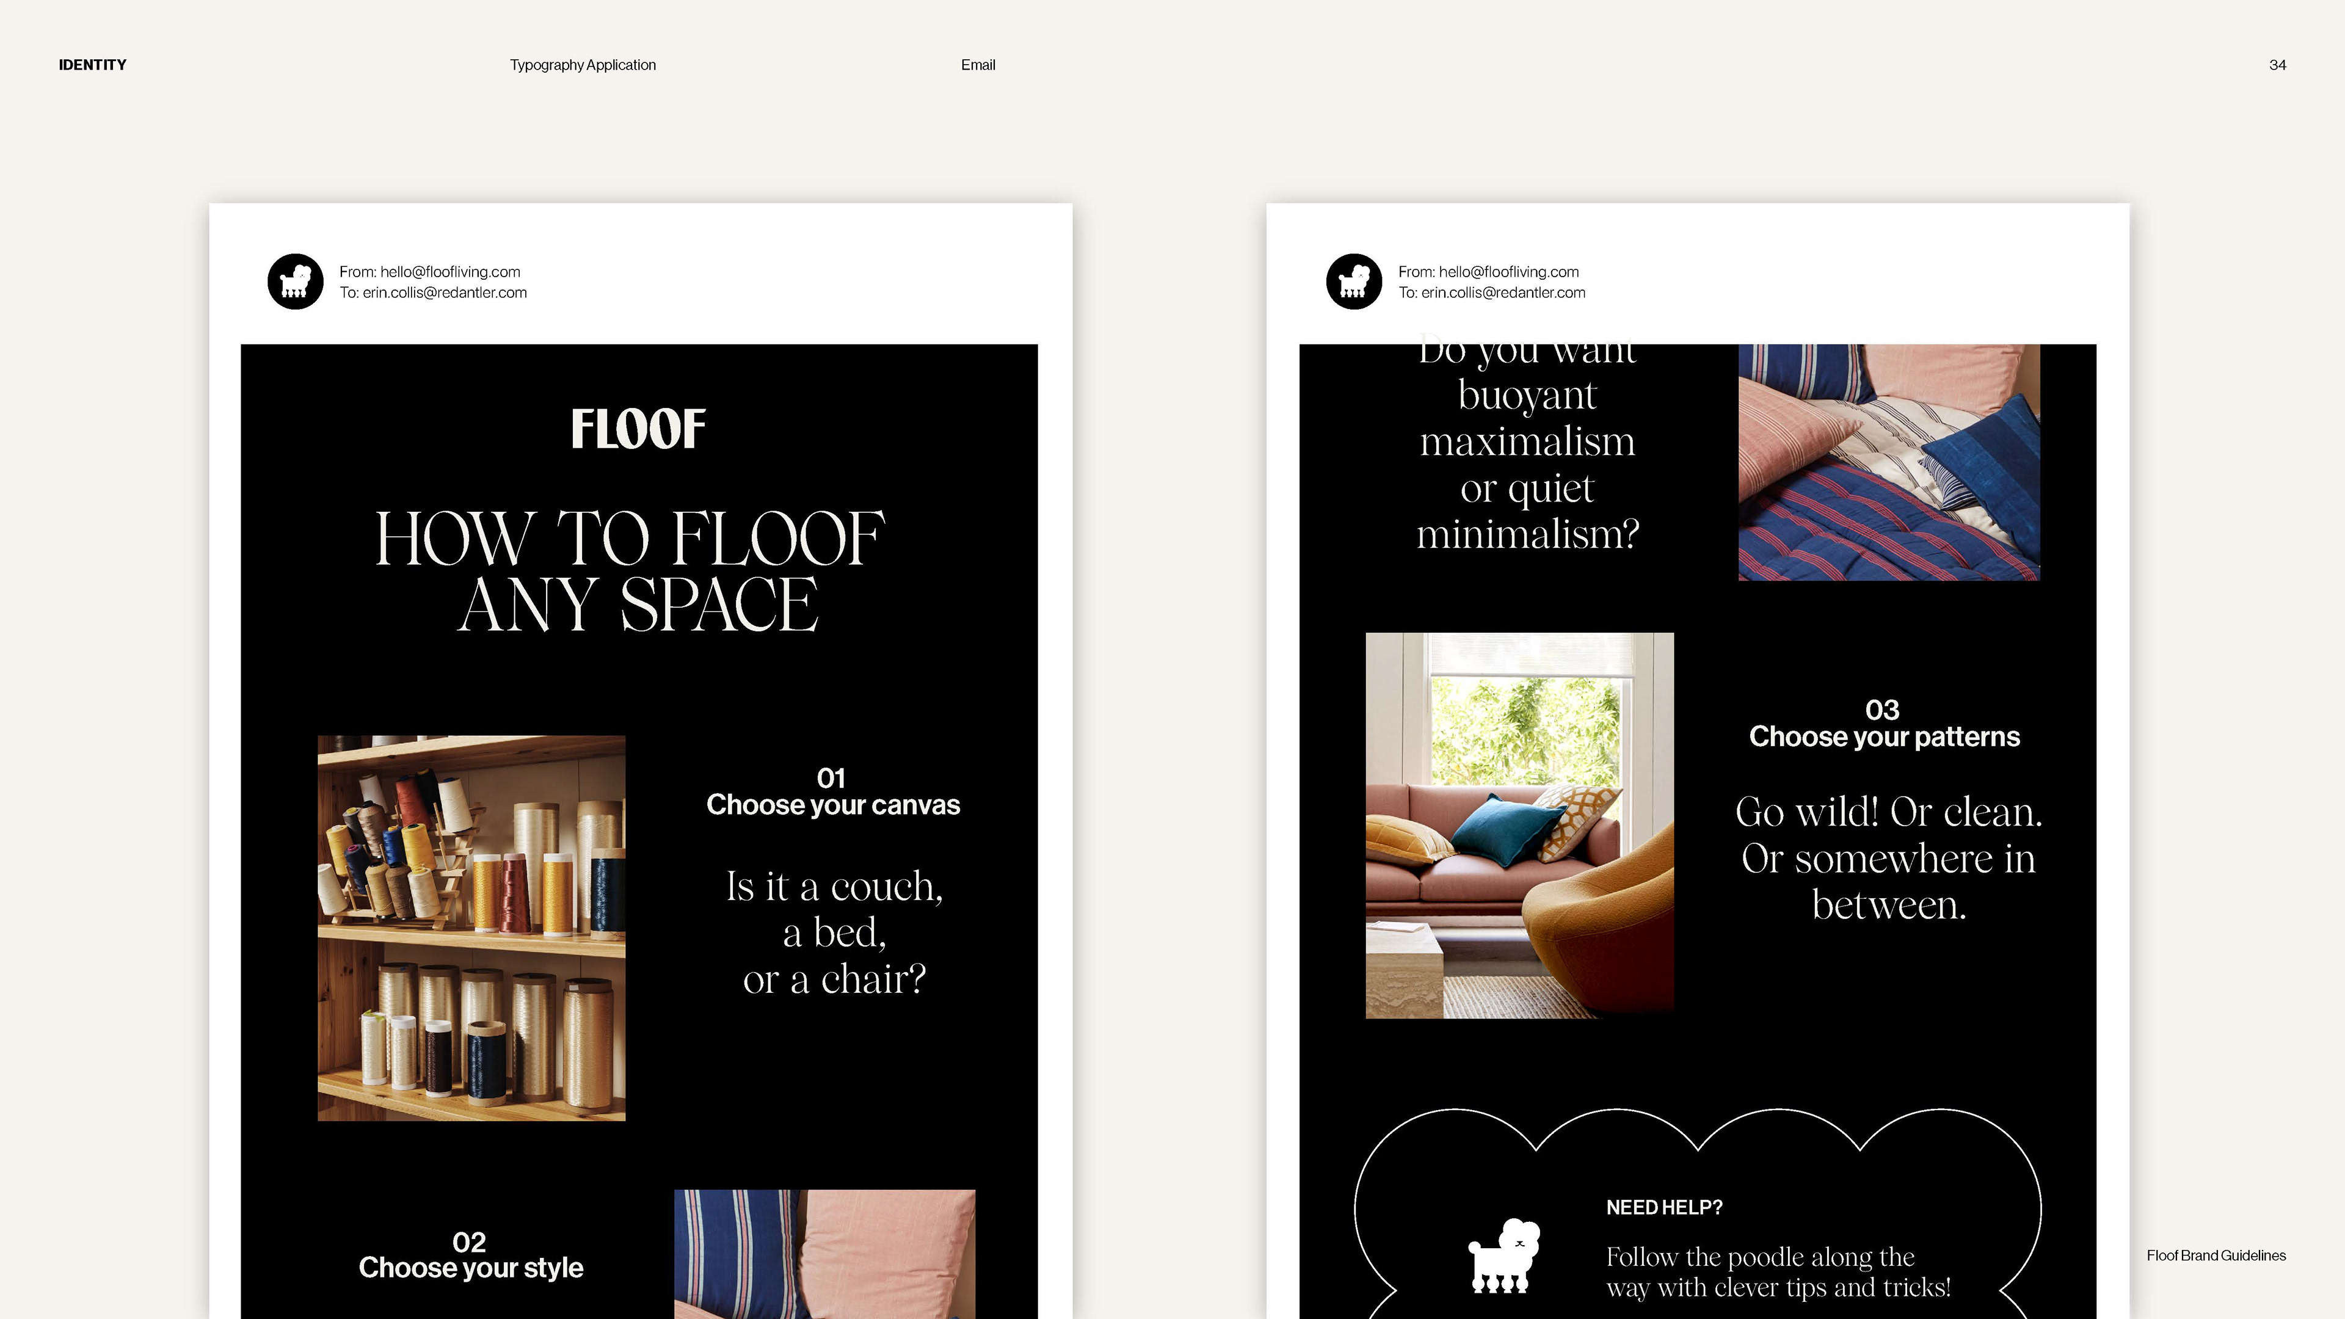Click the poodle avatar in left email header
The image size is (2345, 1319).
295,282
